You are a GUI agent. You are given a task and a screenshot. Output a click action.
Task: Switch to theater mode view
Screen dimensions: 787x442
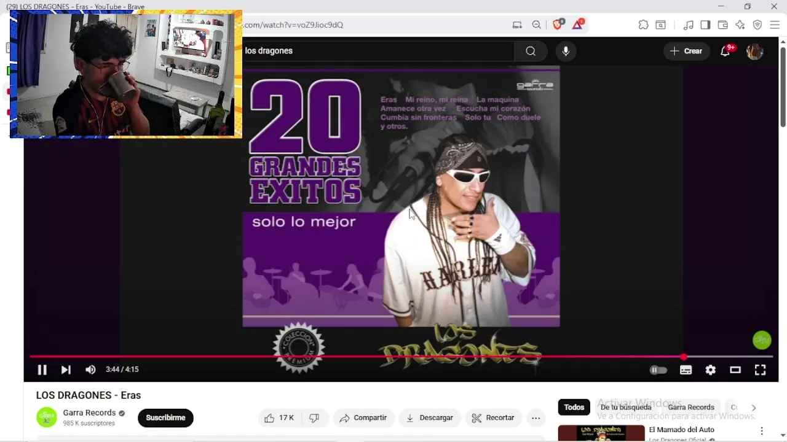(735, 370)
